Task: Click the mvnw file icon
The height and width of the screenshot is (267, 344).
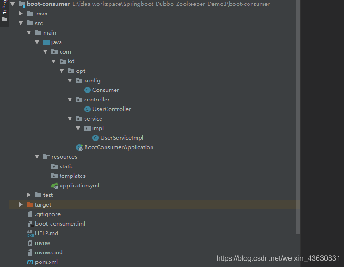Action: click(x=30, y=243)
